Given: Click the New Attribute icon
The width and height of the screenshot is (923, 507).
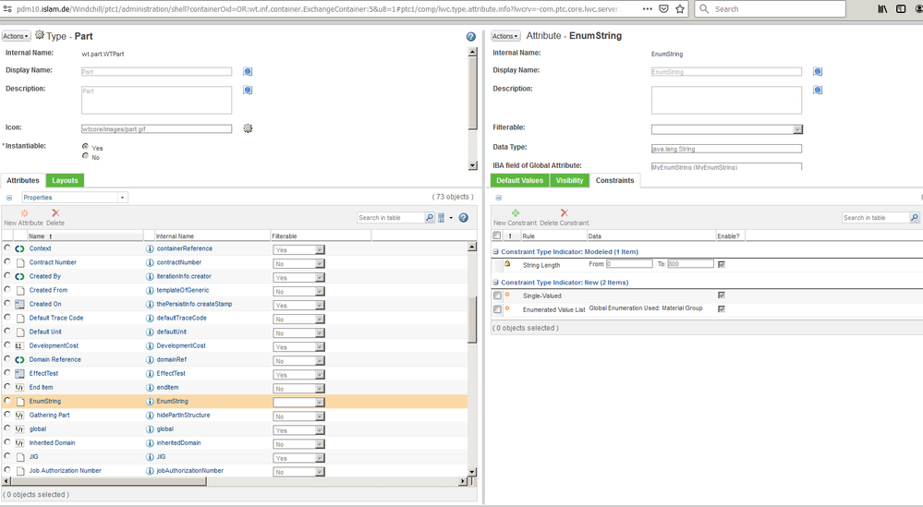Looking at the screenshot, I should coord(24,213).
